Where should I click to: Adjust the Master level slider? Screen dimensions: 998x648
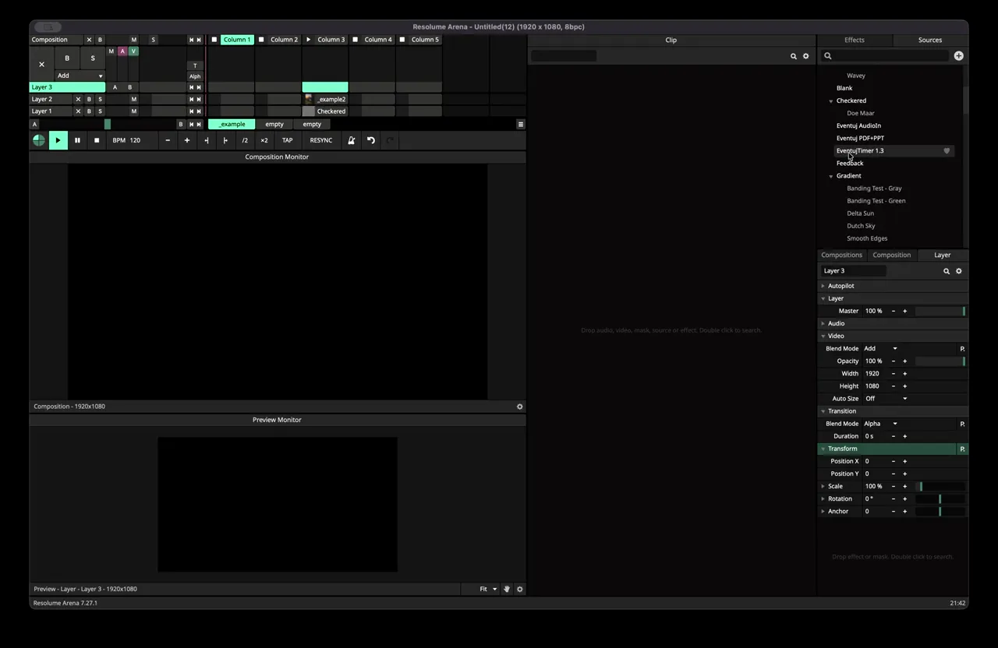pos(940,312)
